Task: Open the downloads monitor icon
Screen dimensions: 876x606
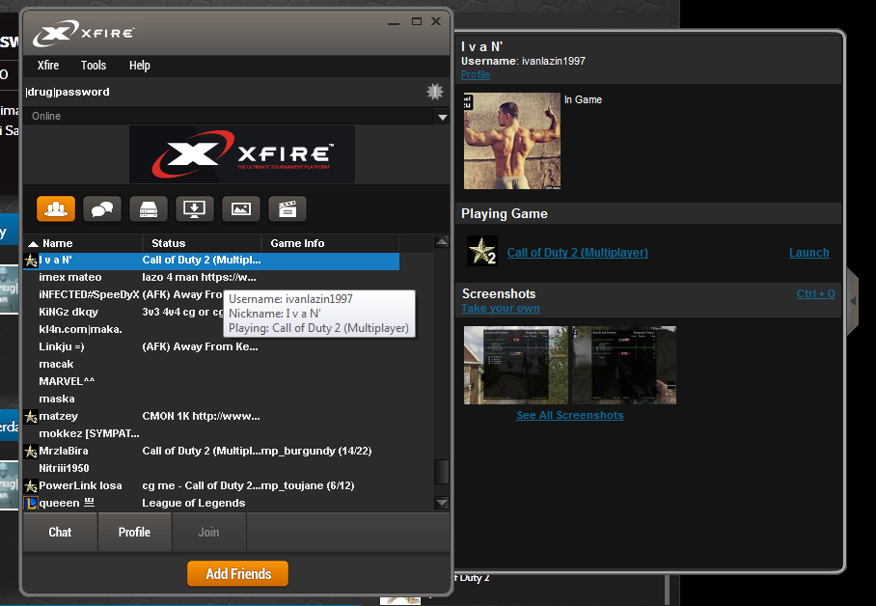Action: pos(195,208)
